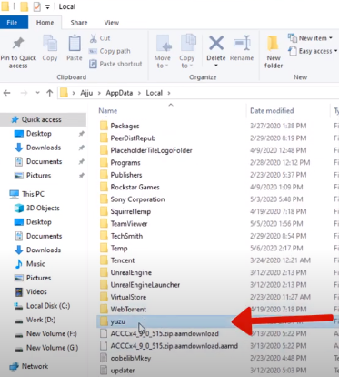Click the Paste clipboard icon
Image resolution: width=339 pixels, height=377 pixels.
tap(75, 43)
